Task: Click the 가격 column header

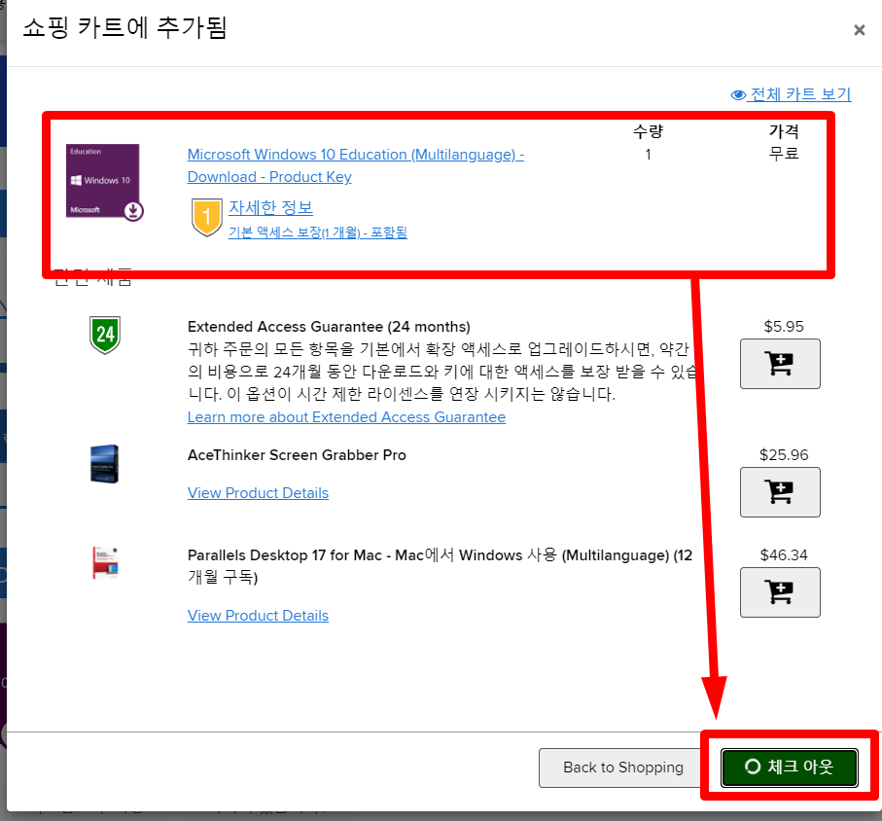Action: pos(784,131)
